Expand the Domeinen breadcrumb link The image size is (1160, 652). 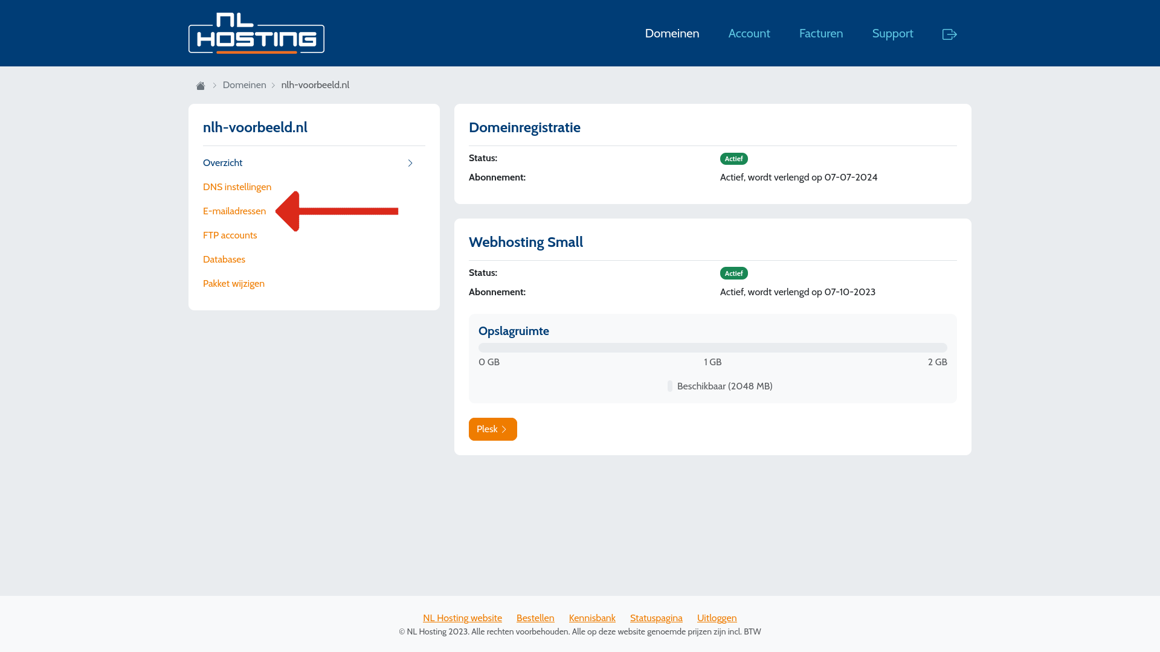245,85
